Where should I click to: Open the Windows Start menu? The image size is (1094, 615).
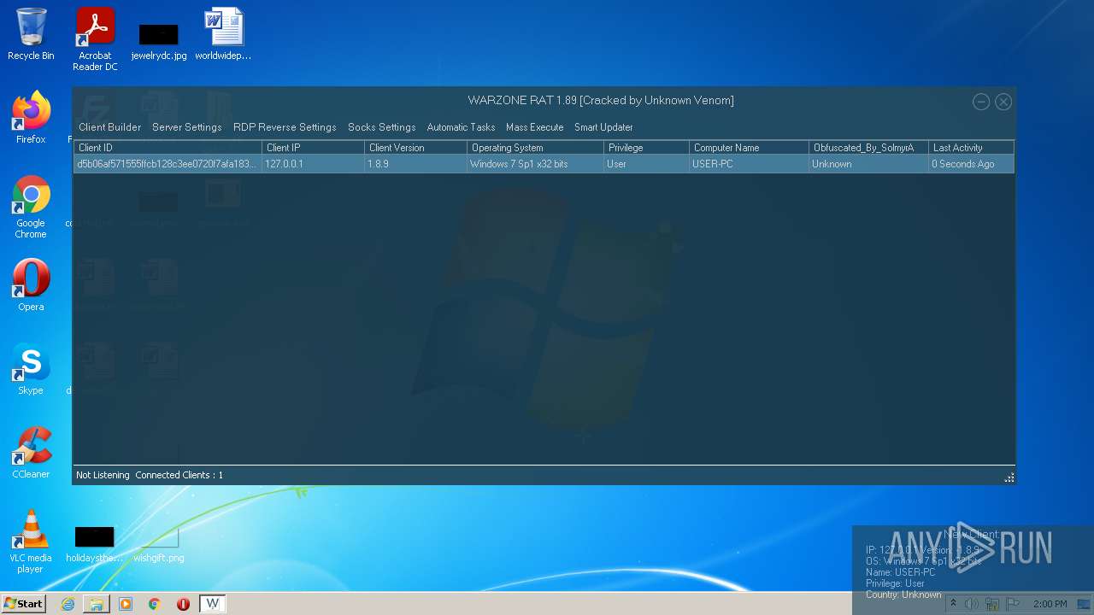click(x=23, y=604)
